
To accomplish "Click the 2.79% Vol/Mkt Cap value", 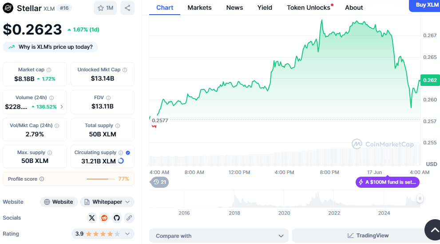I will click(x=35, y=134).
